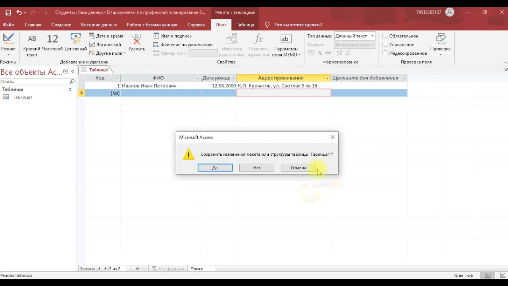The height and width of the screenshot is (286, 508).
Task: Open Database tools (Работа с базами данных) tab
Action: pos(152,25)
